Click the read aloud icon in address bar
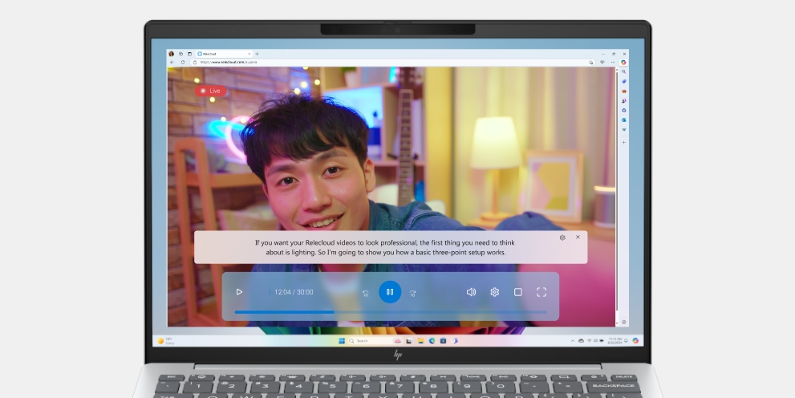The image size is (795, 398). tap(591, 63)
